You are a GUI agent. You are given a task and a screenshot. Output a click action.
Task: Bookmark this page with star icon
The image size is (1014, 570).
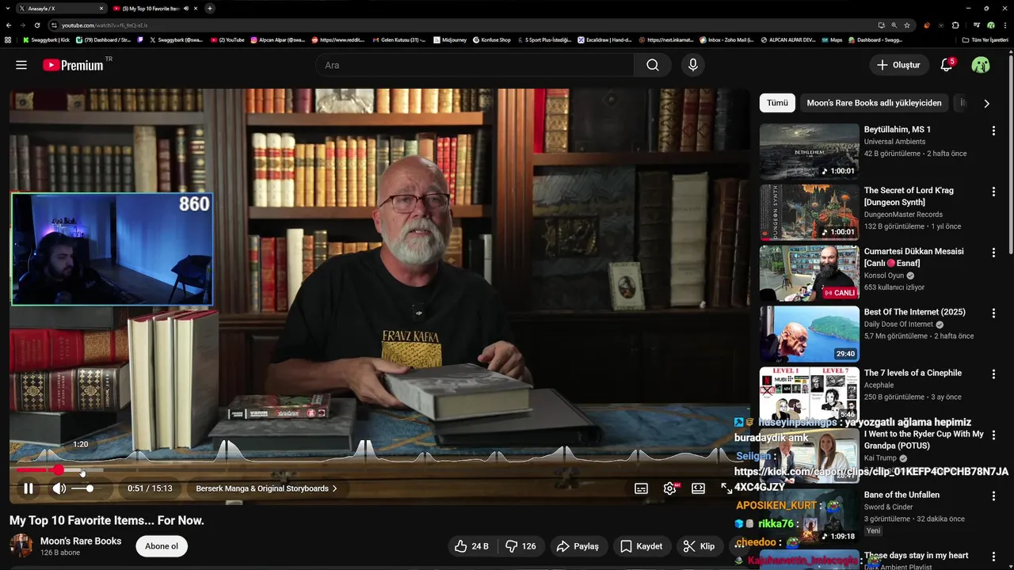907,25
